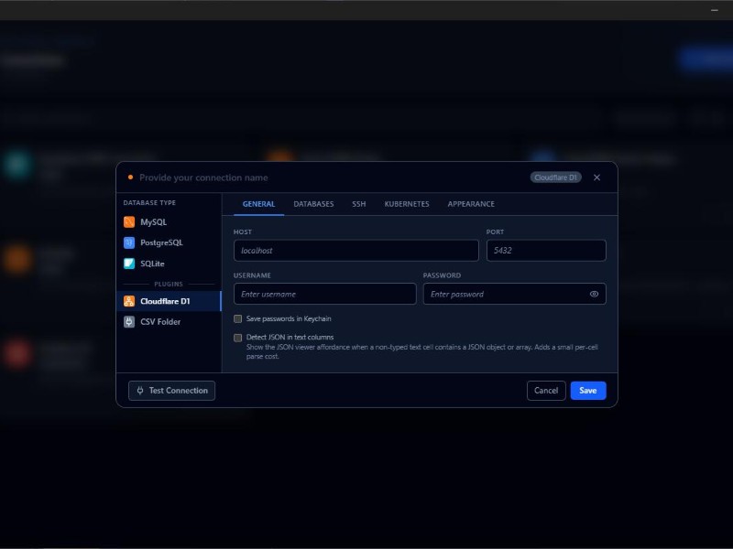This screenshot has height=549, width=733.
Task: Open the SSH tab
Action: point(359,204)
